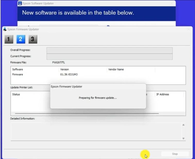Click the Epson Firmware Updater title bar icon
The width and height of the screenshot is (195, 159).
4,29
